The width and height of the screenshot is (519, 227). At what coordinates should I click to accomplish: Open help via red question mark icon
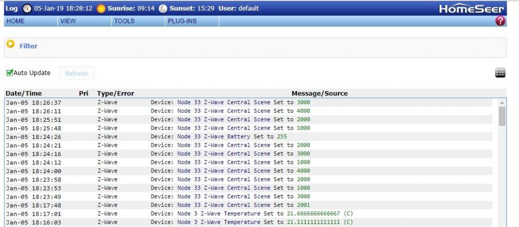(x=500, y=21)
